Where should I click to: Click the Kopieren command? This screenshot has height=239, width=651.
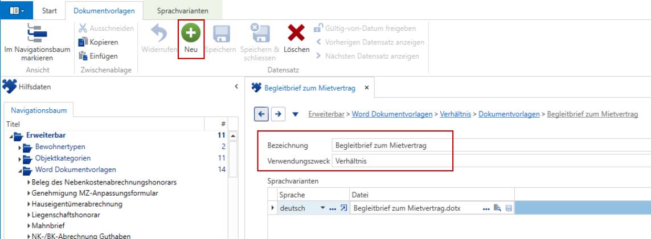[98, 42]
